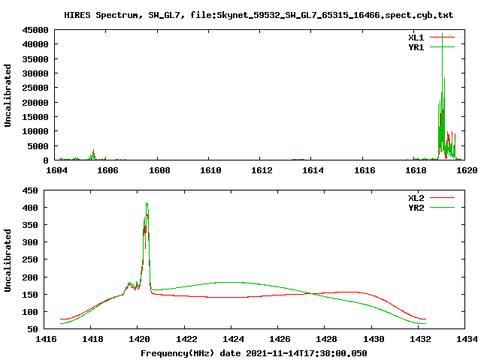Click the 30000 y-axis tick label
This screenshot has height=360, width=481.
(35, 73)
